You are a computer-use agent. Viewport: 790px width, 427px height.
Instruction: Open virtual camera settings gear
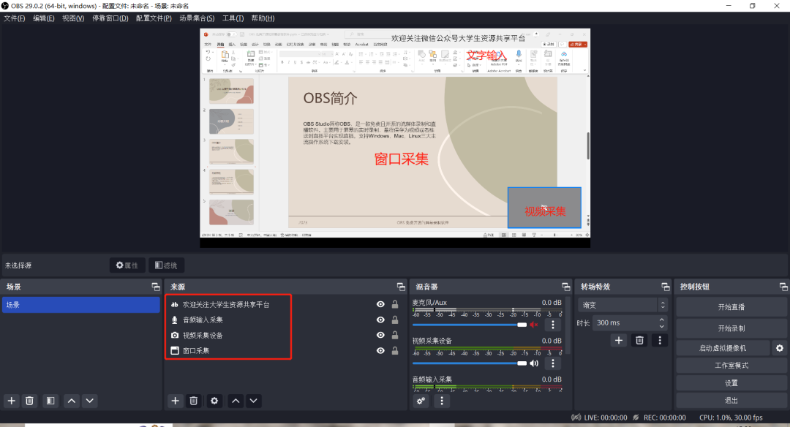780,348
